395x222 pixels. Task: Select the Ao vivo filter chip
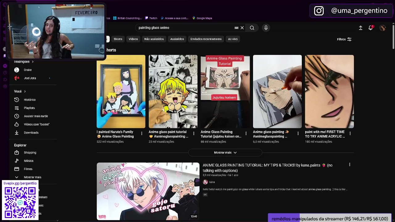tap(233, 39)
